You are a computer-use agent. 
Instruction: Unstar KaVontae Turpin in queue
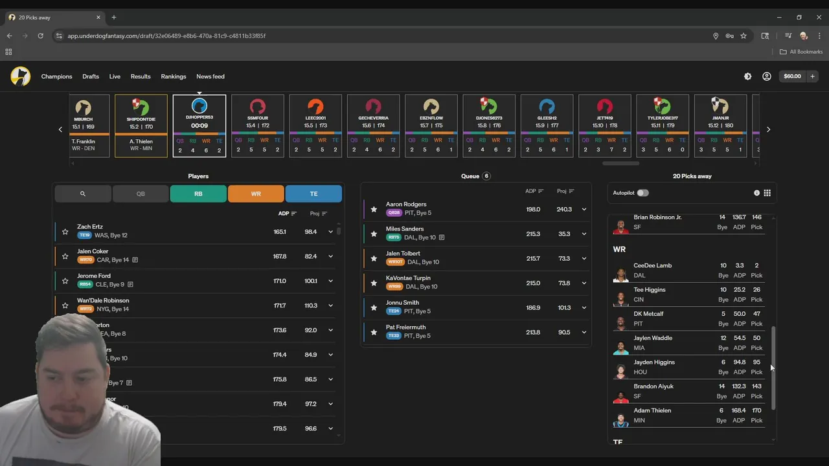[x=374, y=283]
